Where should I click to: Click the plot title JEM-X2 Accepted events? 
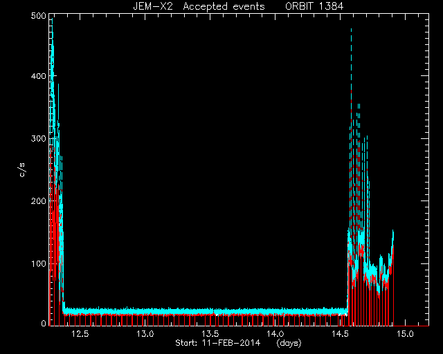tap(199, 6)
